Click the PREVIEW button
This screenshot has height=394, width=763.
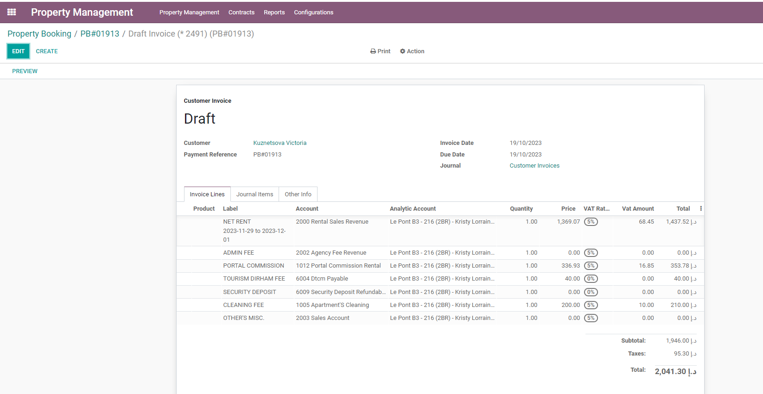tap(25, 71)
